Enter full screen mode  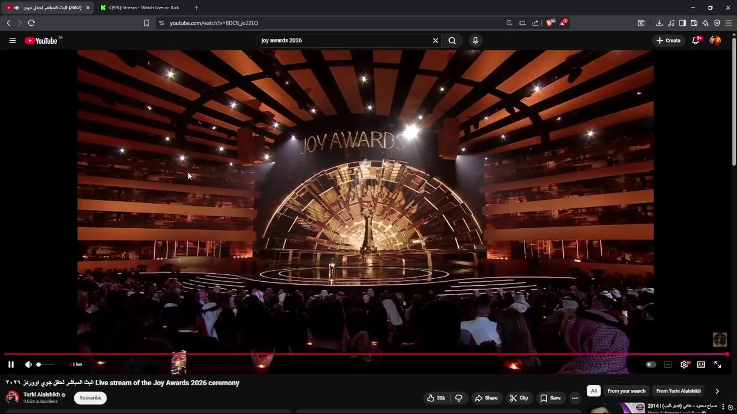717,365
